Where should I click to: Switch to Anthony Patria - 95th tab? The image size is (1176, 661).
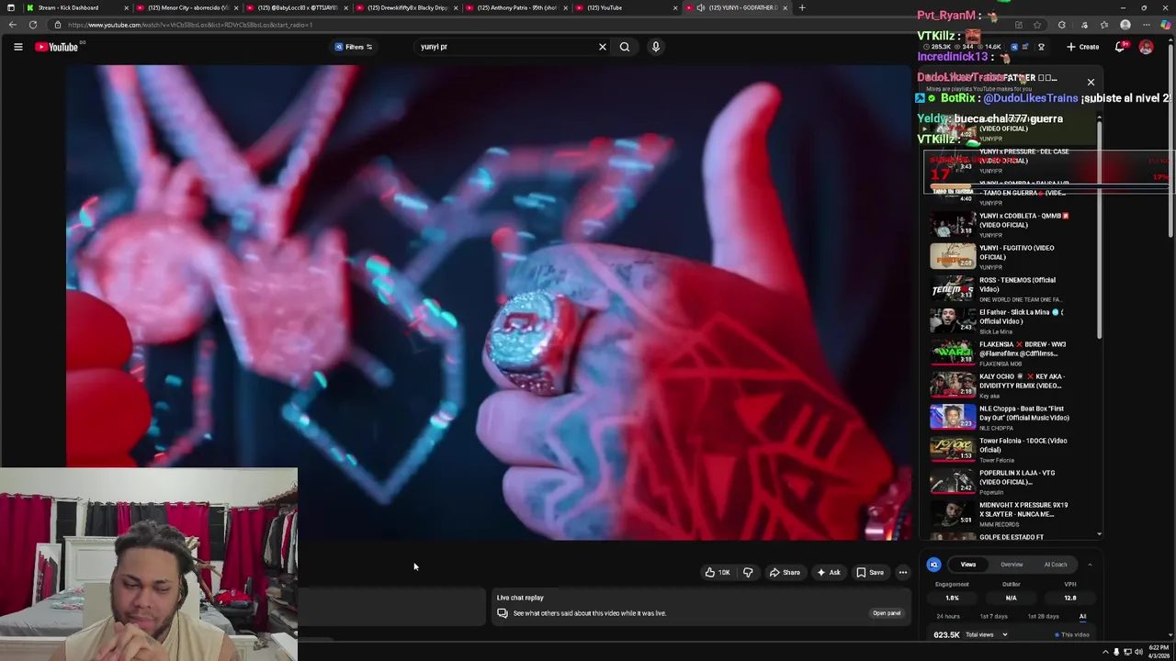pyautogui.click(x=516, y=7)
